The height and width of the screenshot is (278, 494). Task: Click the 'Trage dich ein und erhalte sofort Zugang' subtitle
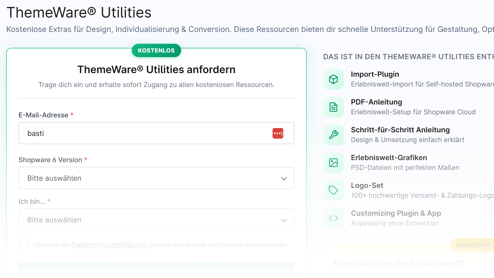tap(156, 85)
